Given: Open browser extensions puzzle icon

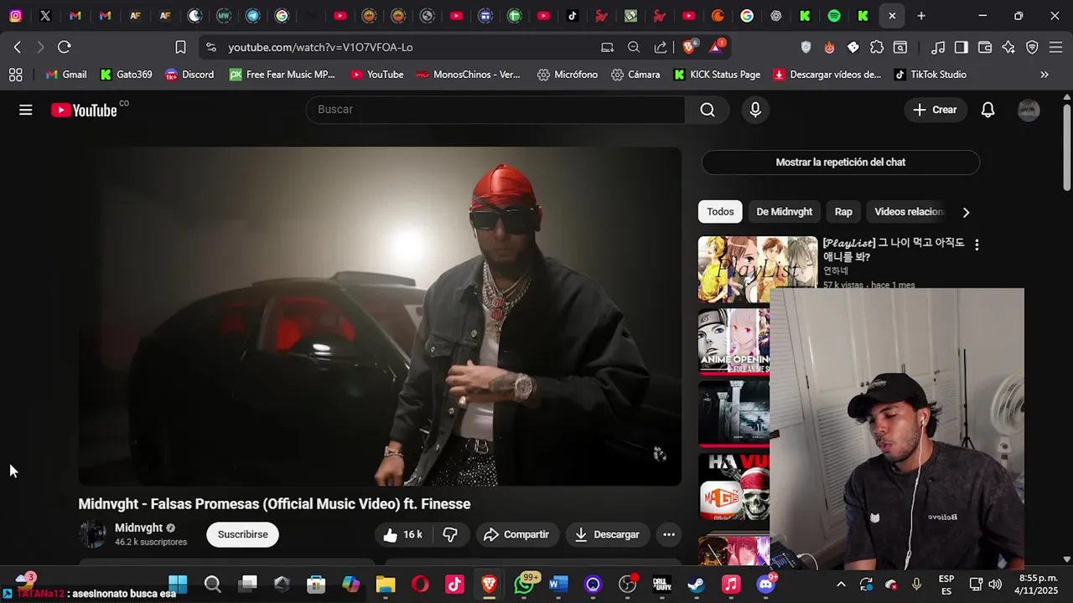Looking at the screenshot, I should point(877,47).
